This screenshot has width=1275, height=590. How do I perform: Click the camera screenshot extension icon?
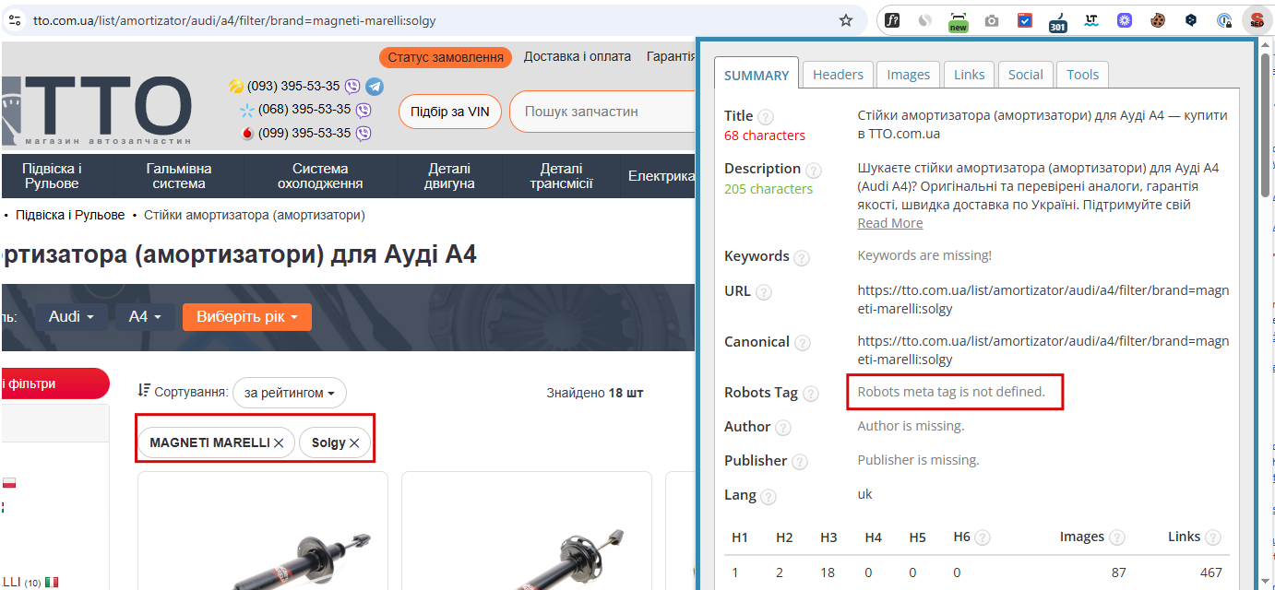coord(992,20)
